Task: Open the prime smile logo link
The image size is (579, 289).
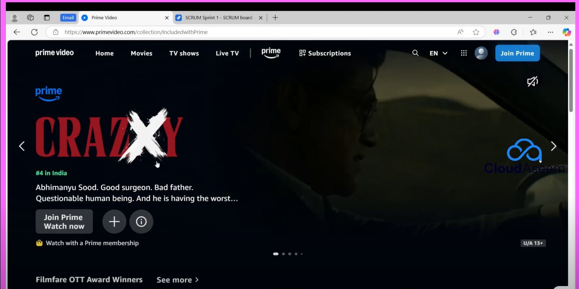Action: [271, 53]
